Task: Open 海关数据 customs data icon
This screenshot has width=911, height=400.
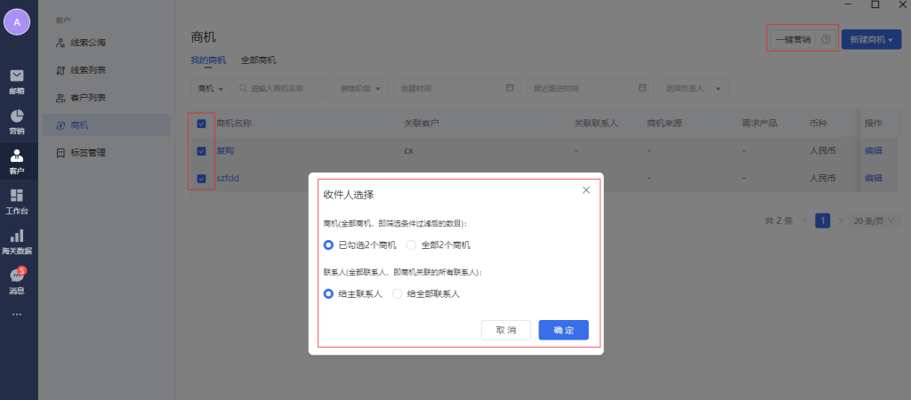Action: (x=17, y=240)
